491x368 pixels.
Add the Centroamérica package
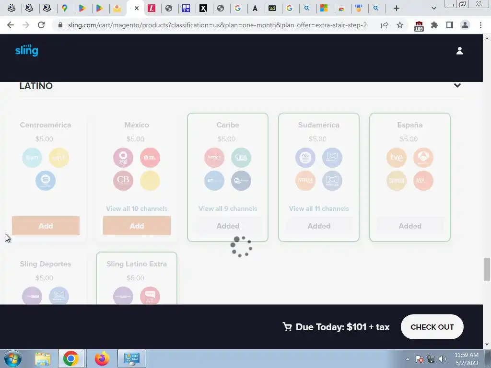[x=46, y=226]
